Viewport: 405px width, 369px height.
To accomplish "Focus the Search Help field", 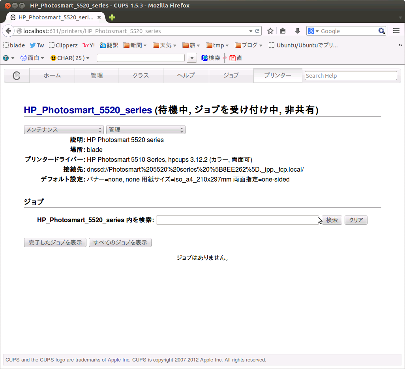I will coord(351,76).
